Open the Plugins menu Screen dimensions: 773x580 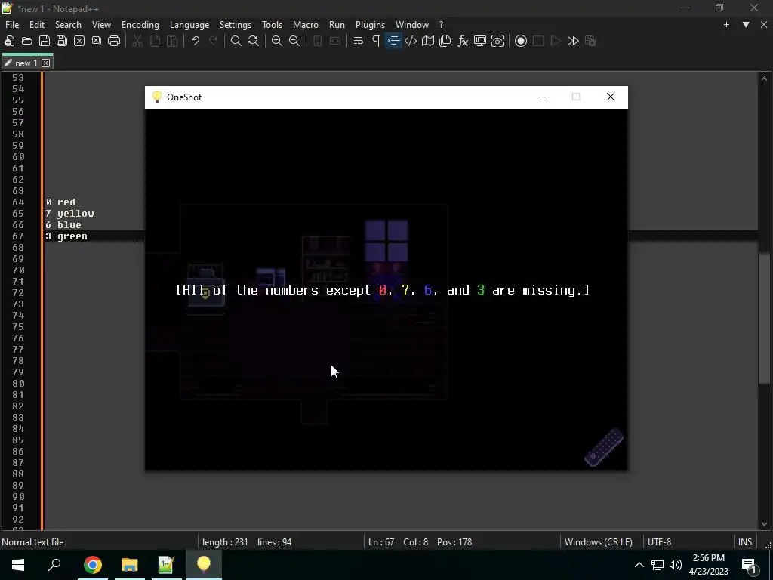370,25
